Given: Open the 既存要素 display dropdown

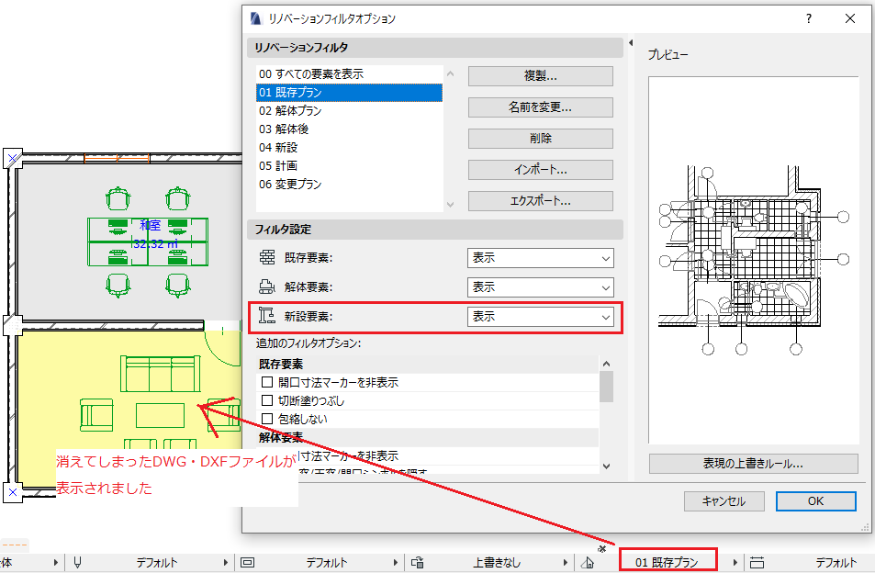Looking at the screenshot, I should 540,258.
